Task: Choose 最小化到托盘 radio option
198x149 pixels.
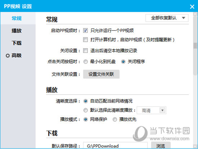Action: point(85,62)
